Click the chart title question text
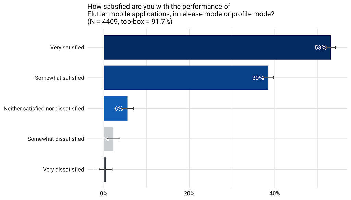The height and width of the screenshot is (200, 351). coord(181,10)
